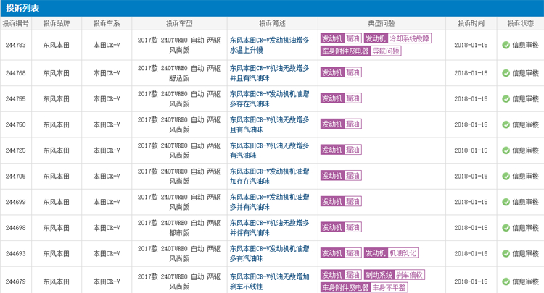This screenshot has height=293, width=544.
Task: Select complaint number 244783
Action: [16, 46]
